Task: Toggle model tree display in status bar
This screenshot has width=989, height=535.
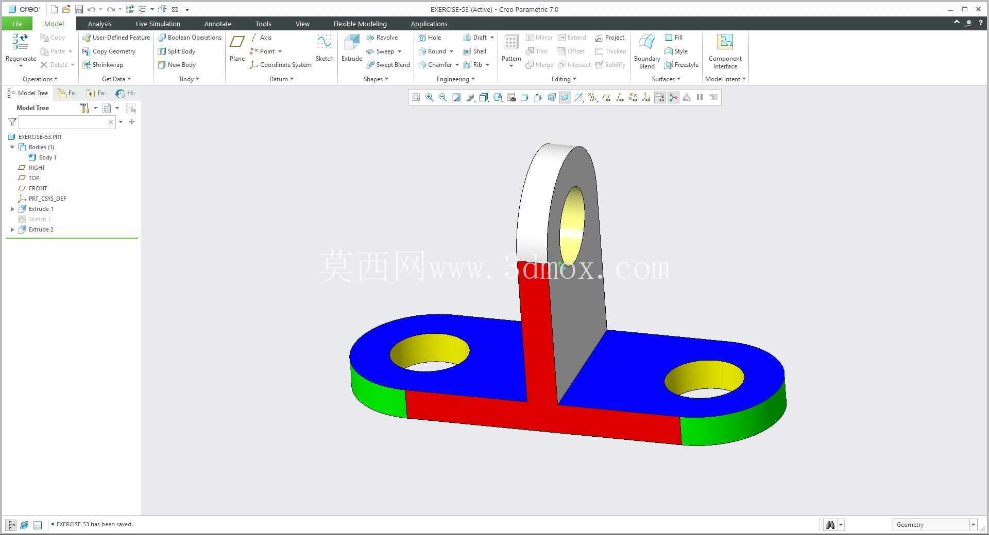Action: tap(11, 525)
